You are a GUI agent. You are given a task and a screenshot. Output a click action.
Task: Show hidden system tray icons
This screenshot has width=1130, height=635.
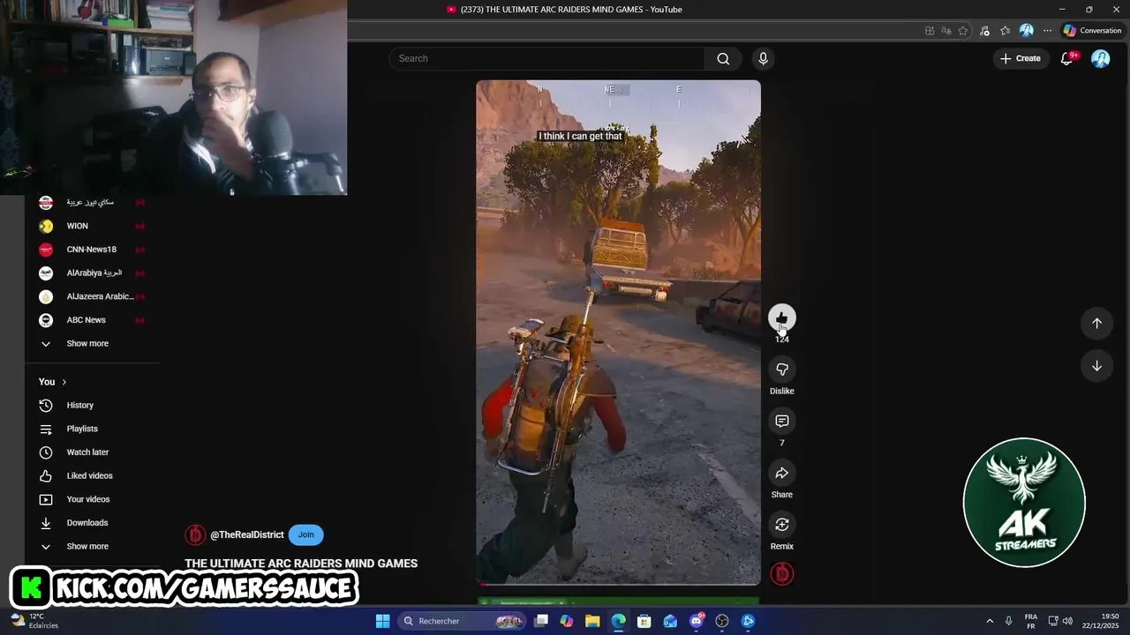click(989, 621)
